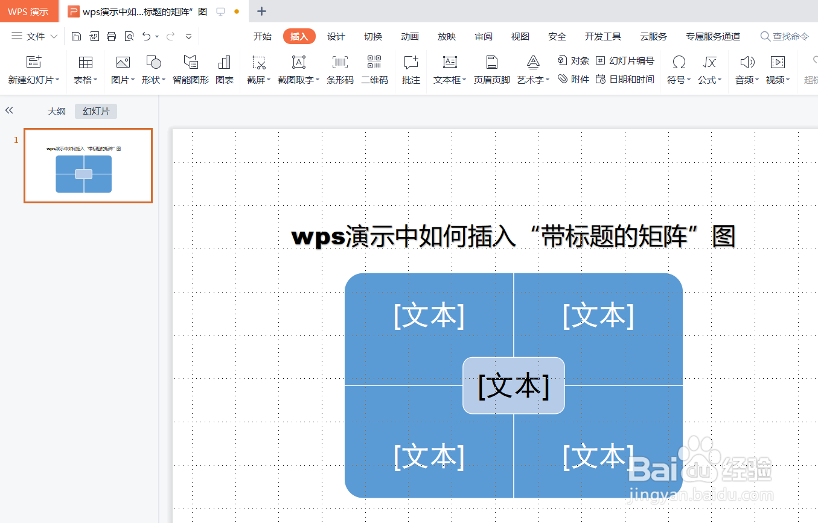Image resolution: width=818 pixels, height=523 pixels.
Task: Insert an Object (对象)
Action: pos(573,60)
